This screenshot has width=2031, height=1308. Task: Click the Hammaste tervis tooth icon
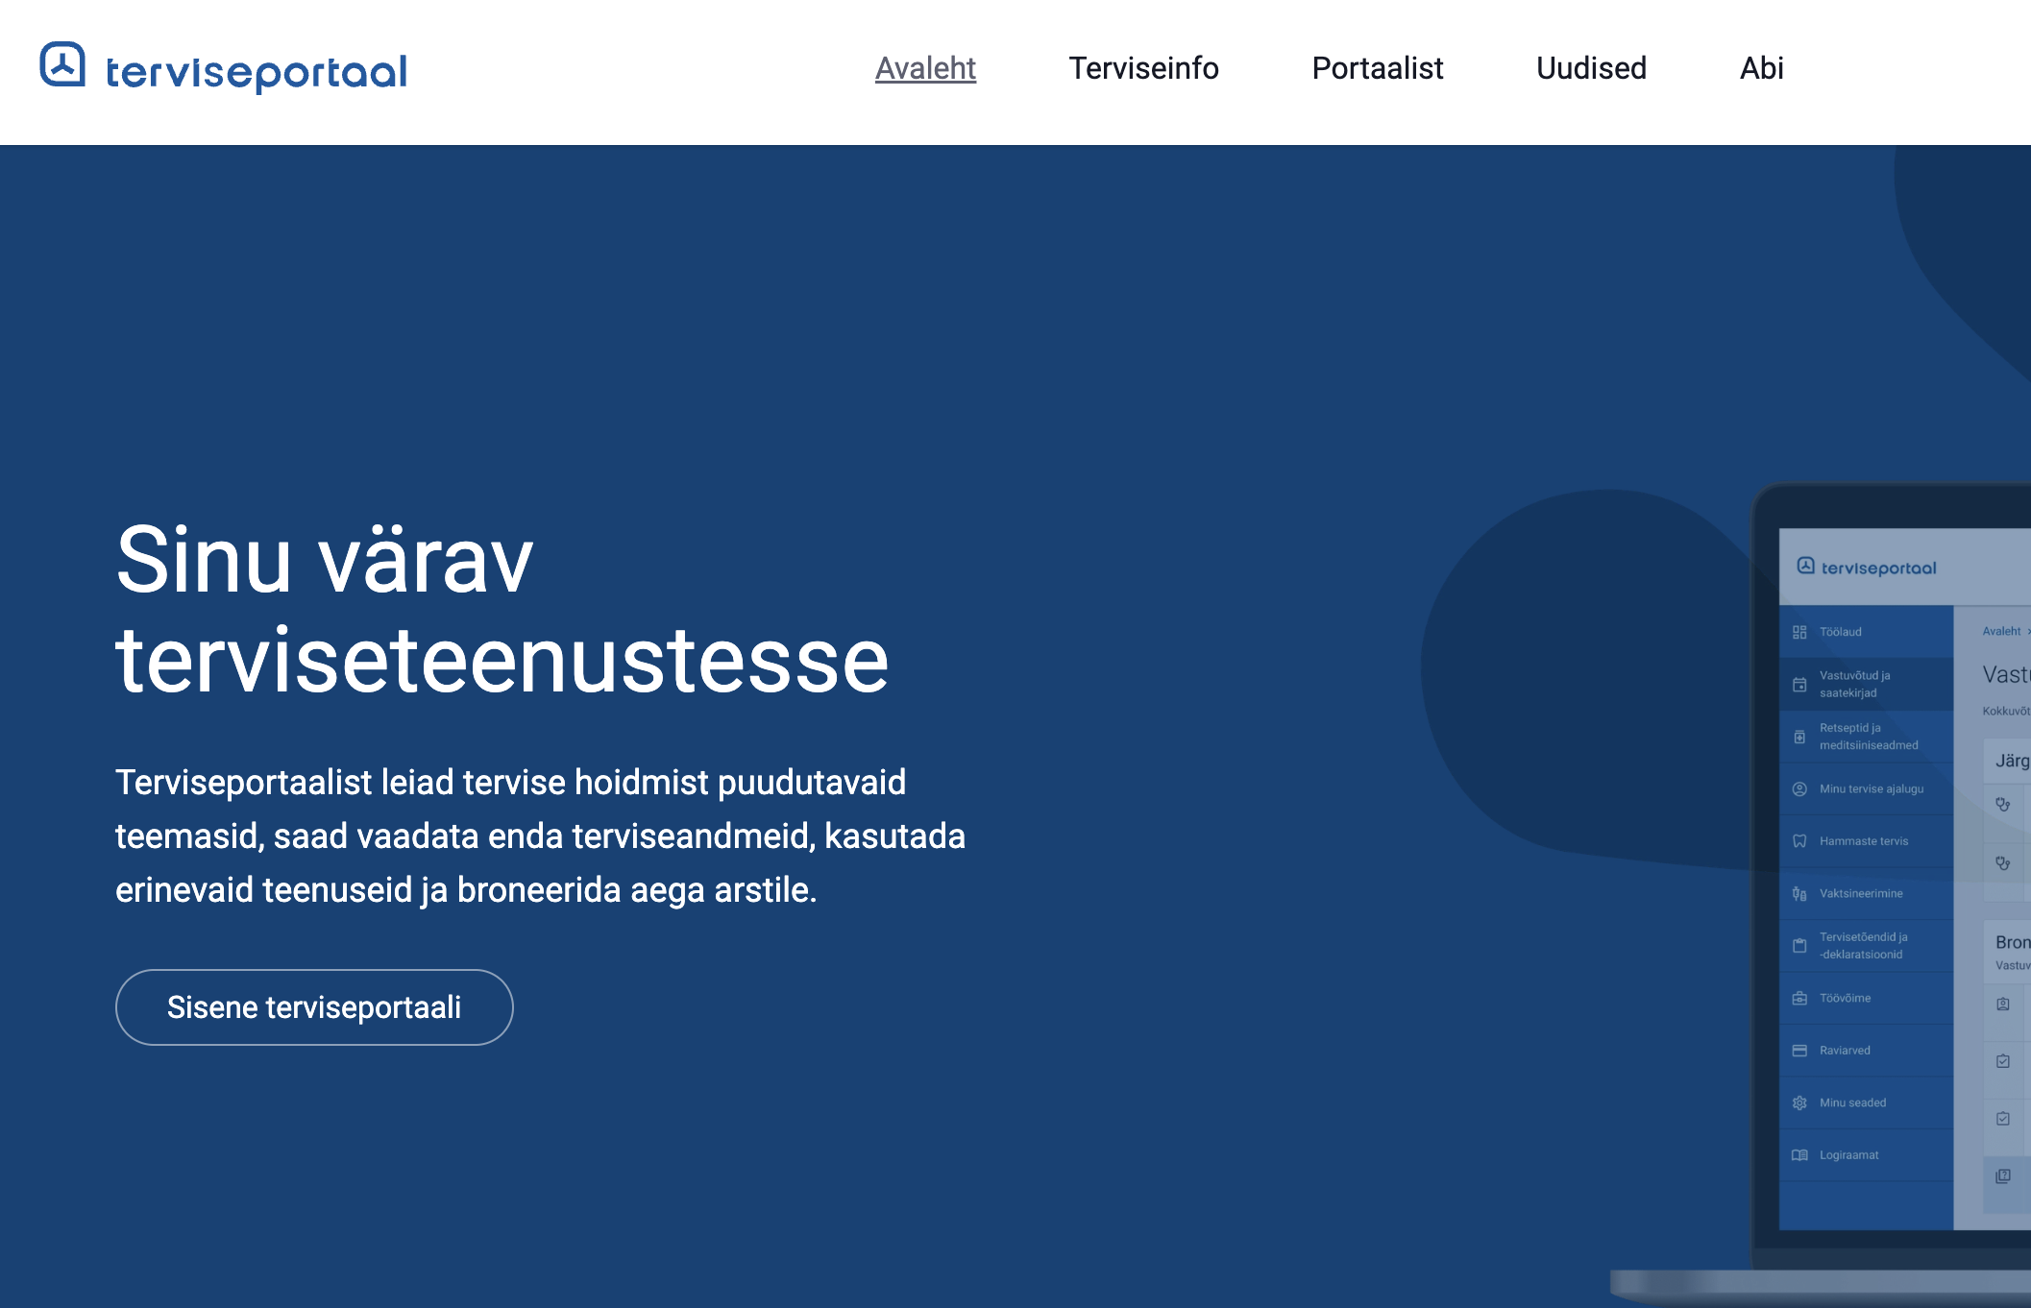[x=1799, y=841]
